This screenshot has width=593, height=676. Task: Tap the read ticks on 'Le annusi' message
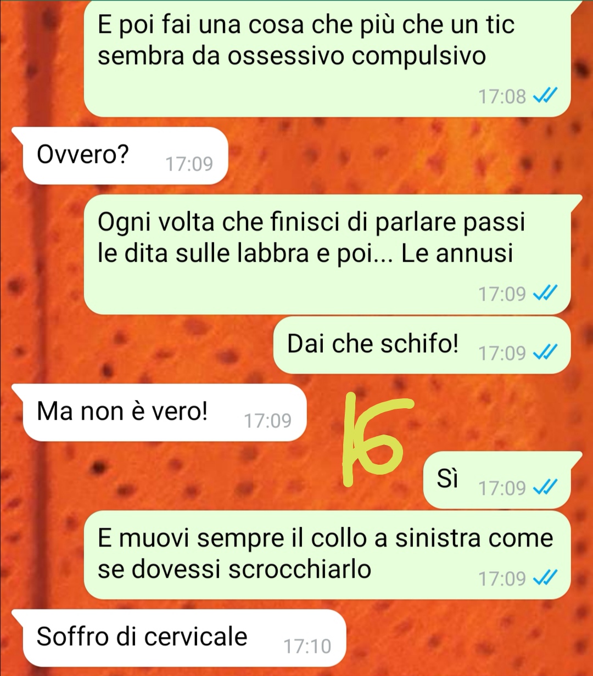coord(546,295)
